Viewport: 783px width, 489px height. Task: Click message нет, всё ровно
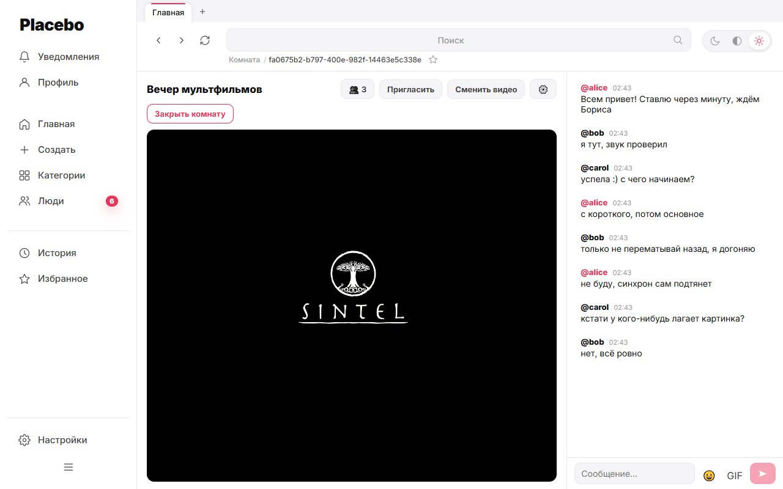point(611,353)
